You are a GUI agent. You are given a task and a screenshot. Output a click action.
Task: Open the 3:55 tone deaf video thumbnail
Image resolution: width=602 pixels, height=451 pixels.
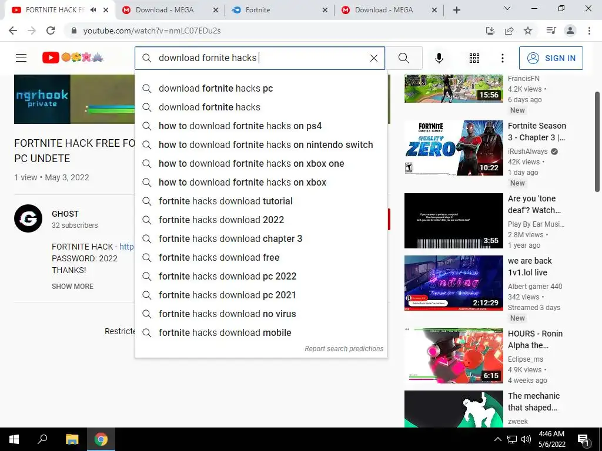pos(453,221)
